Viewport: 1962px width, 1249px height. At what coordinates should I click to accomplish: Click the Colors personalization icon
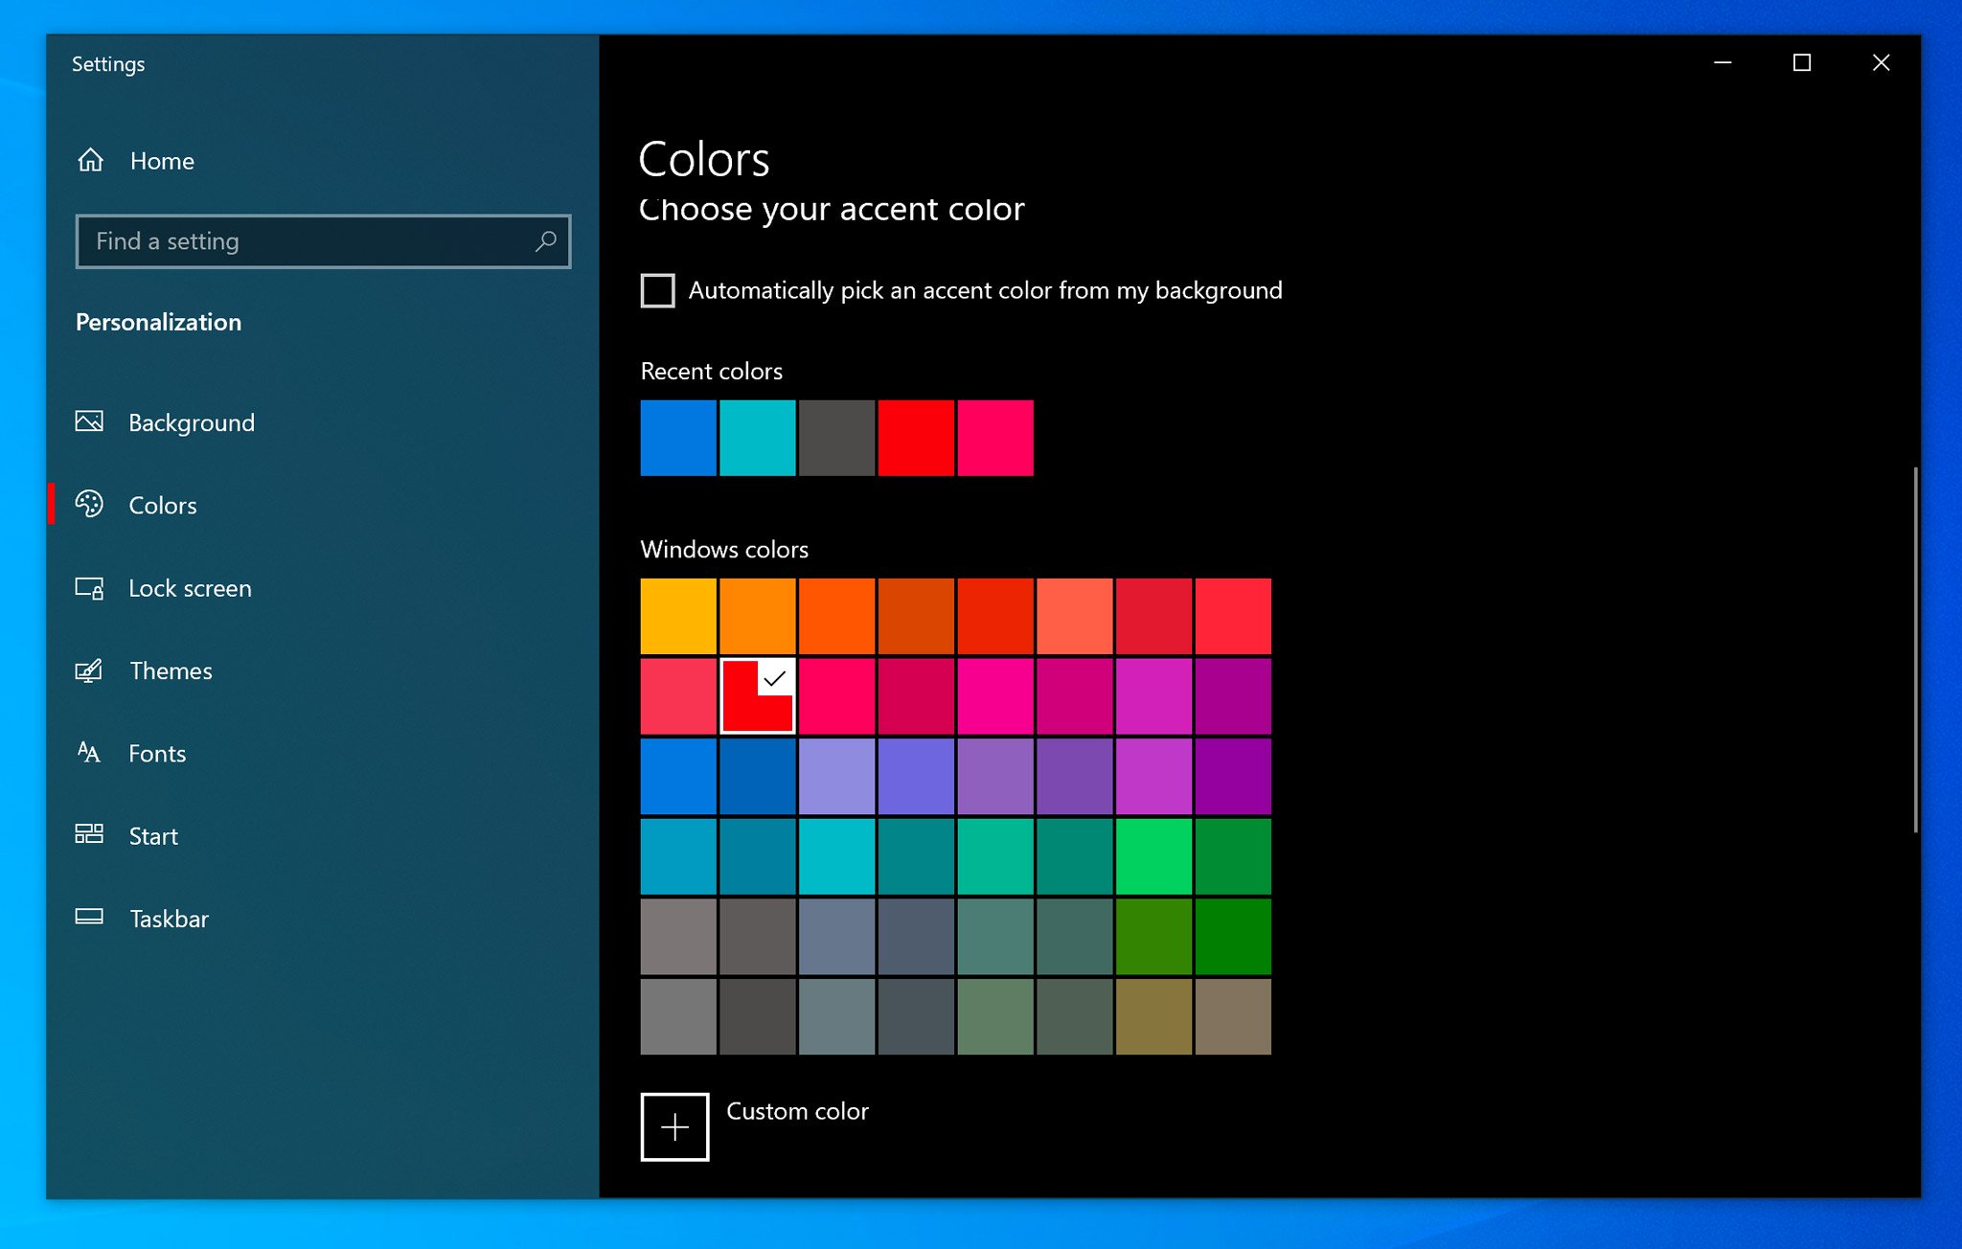pyautogui.click(x=93, y=503)
